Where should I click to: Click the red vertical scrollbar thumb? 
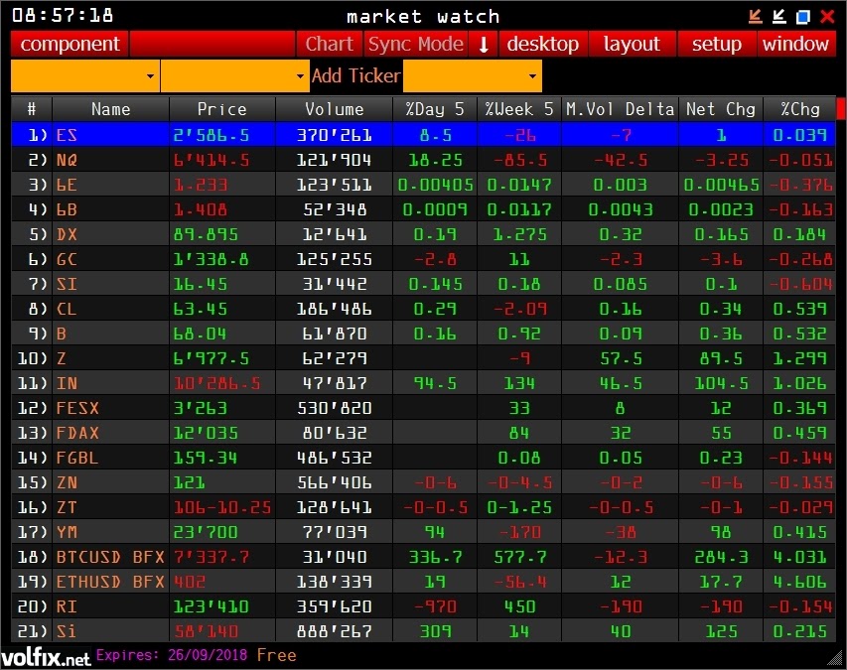click(x=841, y=108)
